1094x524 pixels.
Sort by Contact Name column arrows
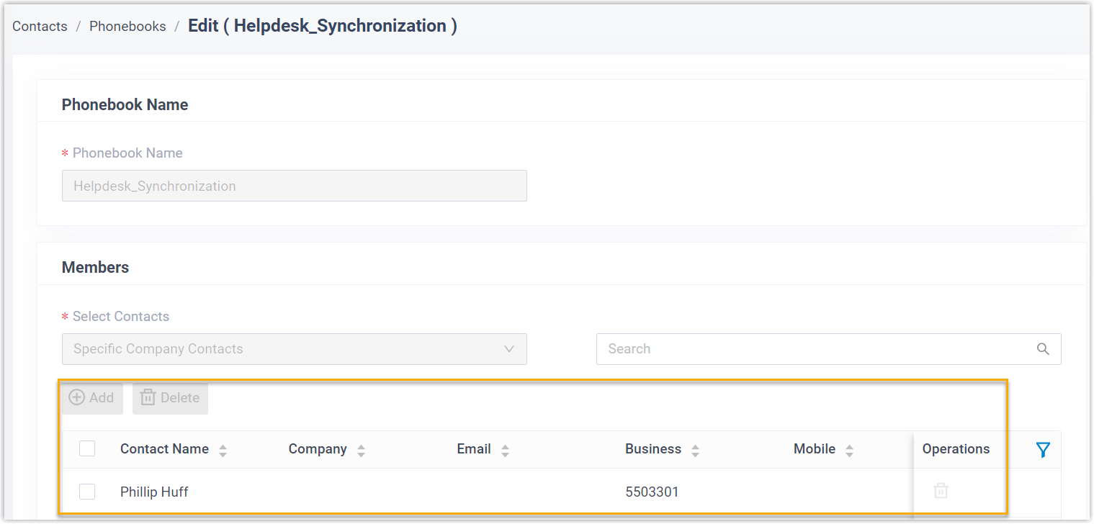coord(223,451)
